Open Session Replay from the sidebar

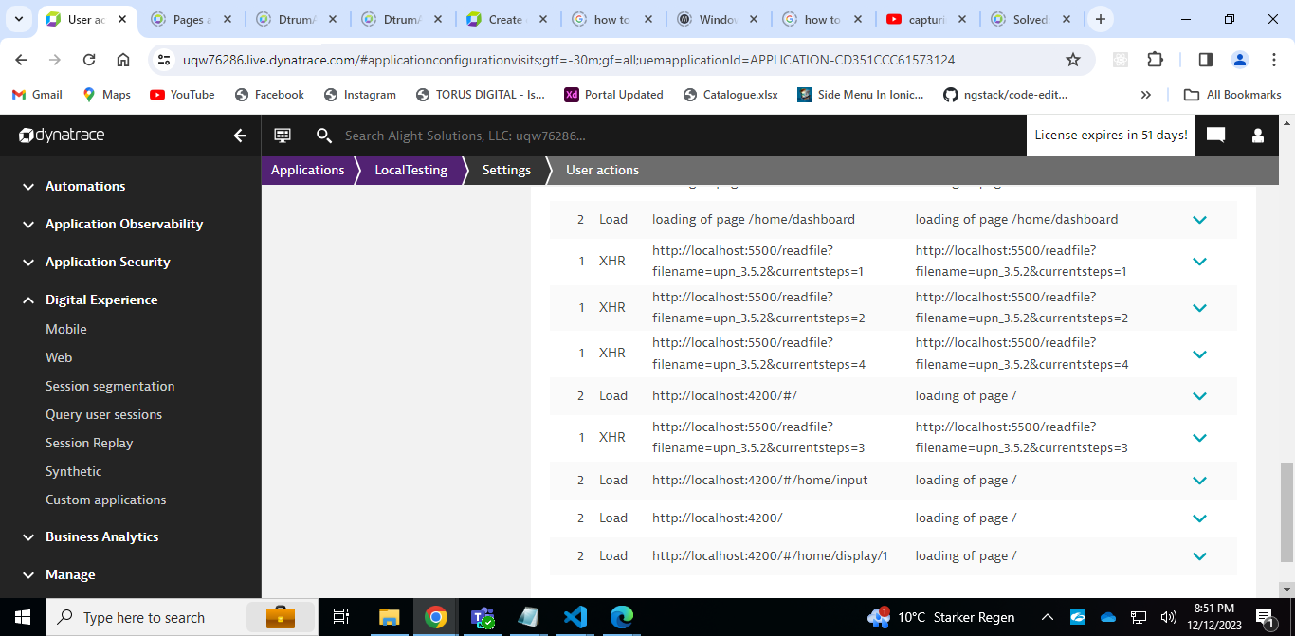88,443
